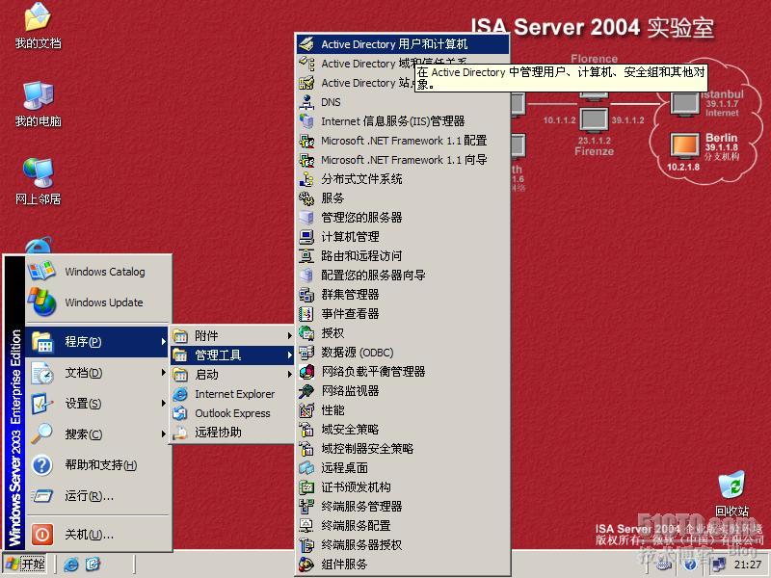Click the 开始 Start button
This screenshot has height=578, width=771.
click(25, 564)
